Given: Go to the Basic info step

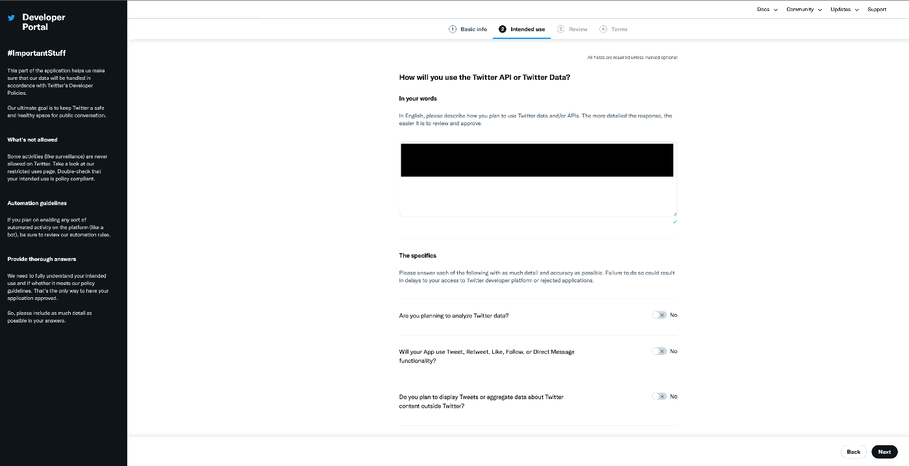Looking at the screenshot, I should (467, 29).
